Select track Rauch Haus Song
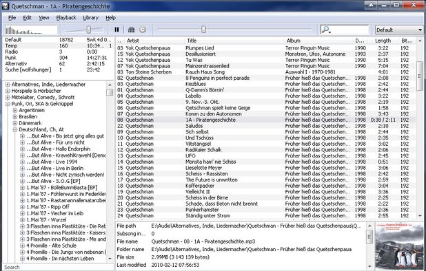The height and width of the screenshot is (271, 426). pos(266,72)
